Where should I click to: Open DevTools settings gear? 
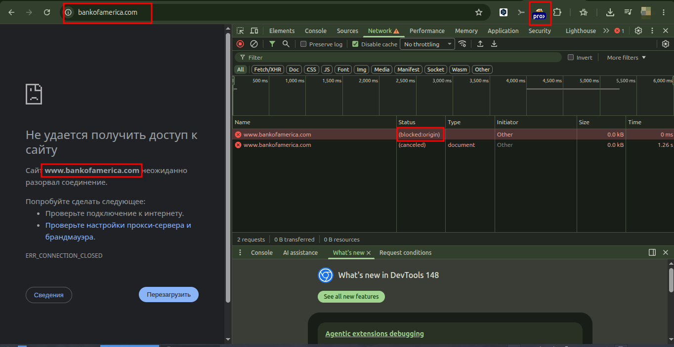(638, 31)
